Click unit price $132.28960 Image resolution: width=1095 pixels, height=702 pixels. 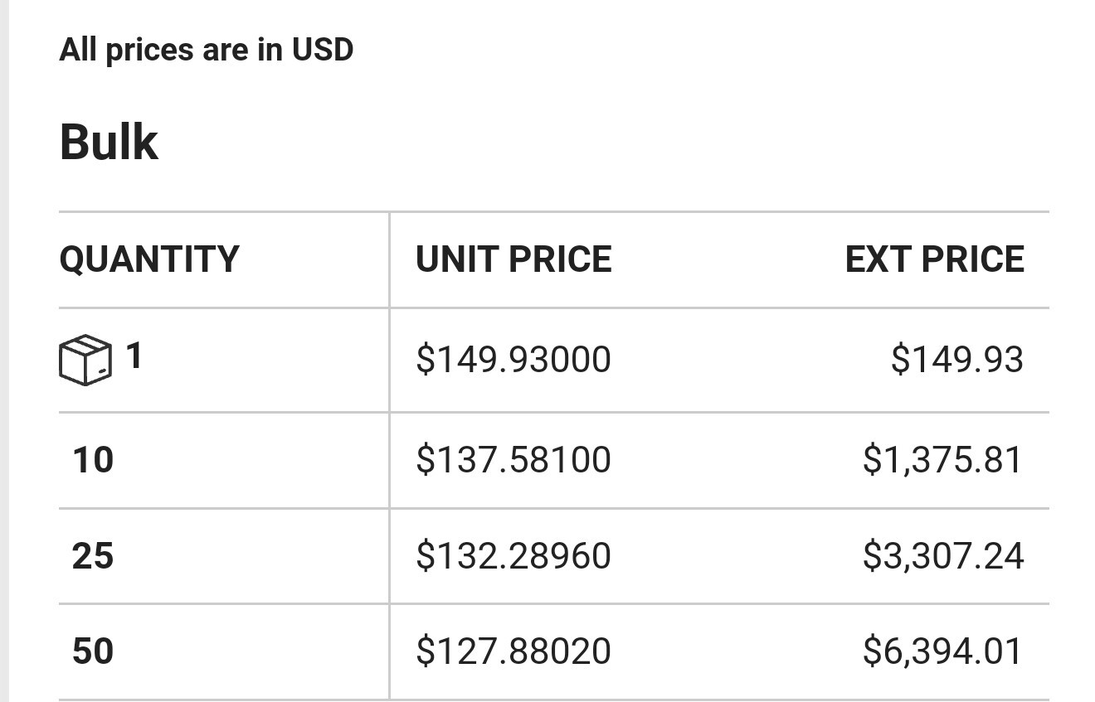pyautogui.click(x=513, y=555)
